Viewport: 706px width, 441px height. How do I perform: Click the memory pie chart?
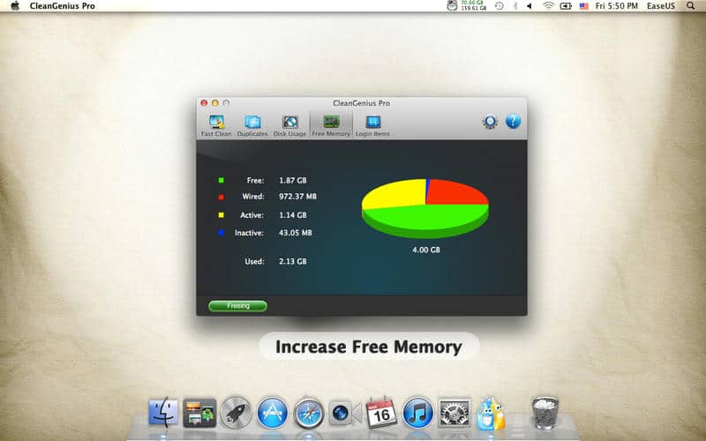click(425, 208)
